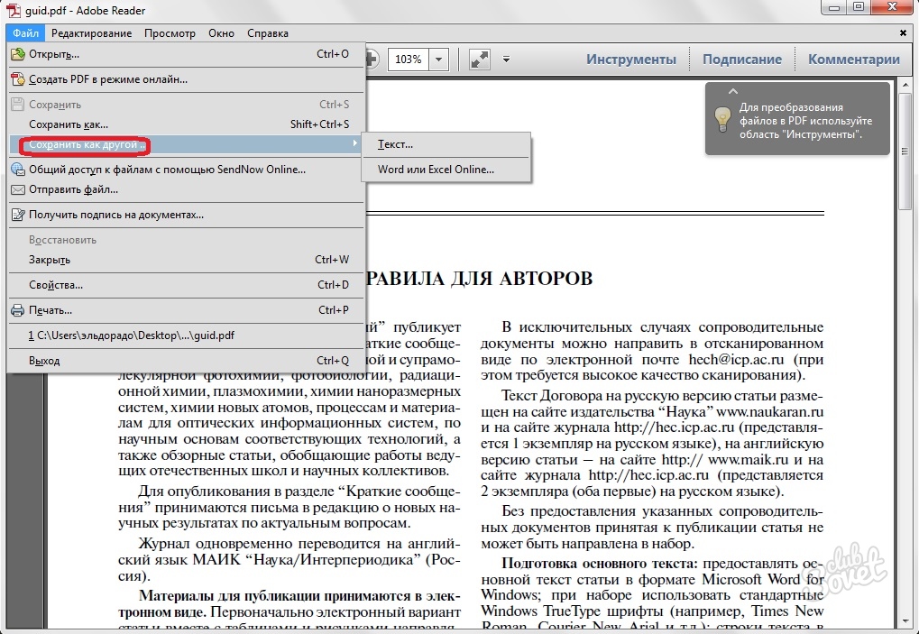Click the vertical scrollbar down arrow
The width and height of the screenshot is (919, 634).
[905, 621]
